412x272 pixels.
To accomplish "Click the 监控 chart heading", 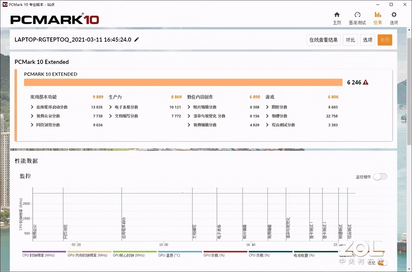I will coord(25,176).
